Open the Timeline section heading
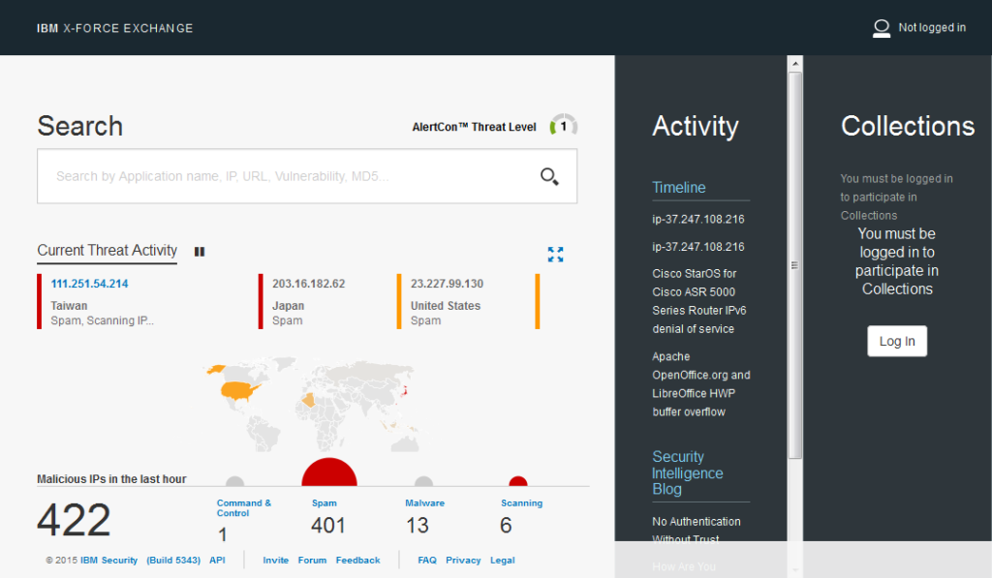The width and height of the screenshot is (992, 578). tap(678, 187)
